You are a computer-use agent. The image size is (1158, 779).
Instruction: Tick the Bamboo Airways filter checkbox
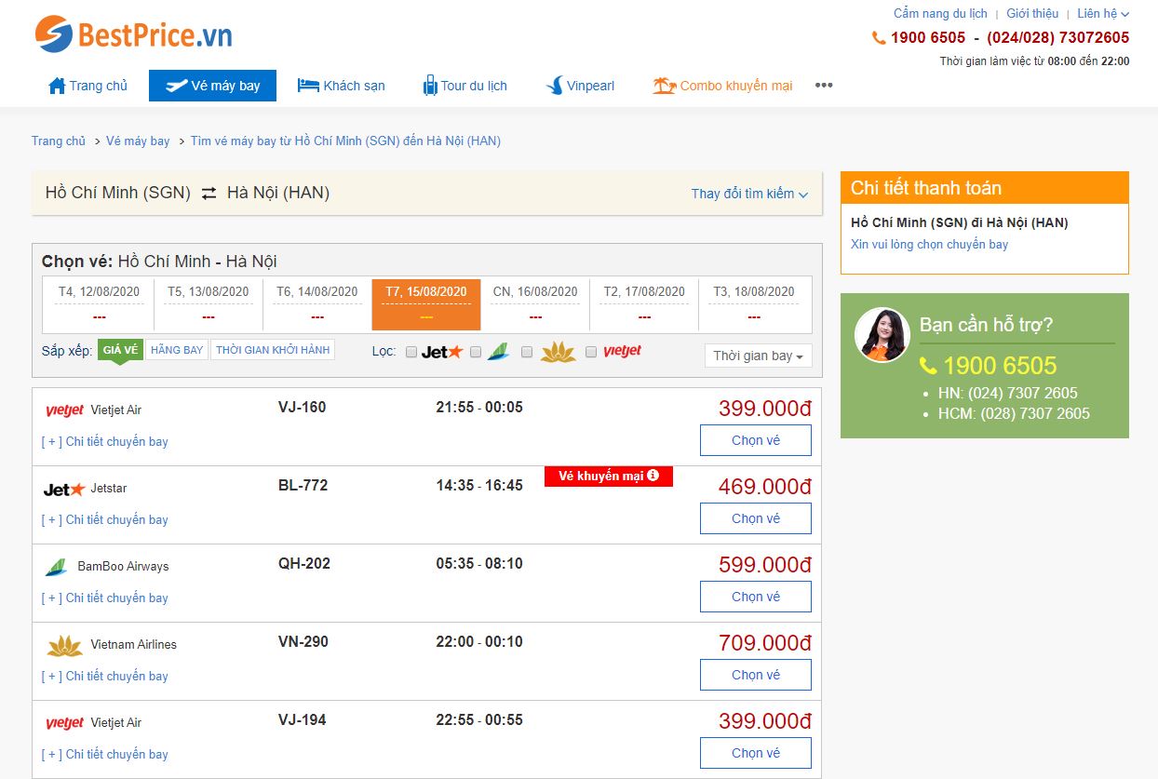(476, 352)
